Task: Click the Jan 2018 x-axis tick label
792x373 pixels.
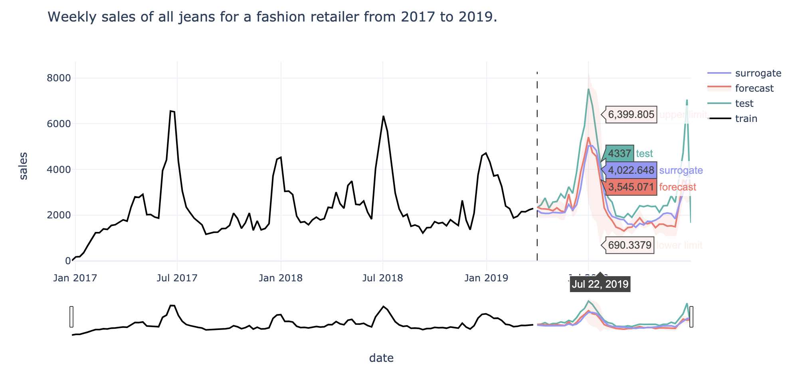Action: [x=281, y=278]
